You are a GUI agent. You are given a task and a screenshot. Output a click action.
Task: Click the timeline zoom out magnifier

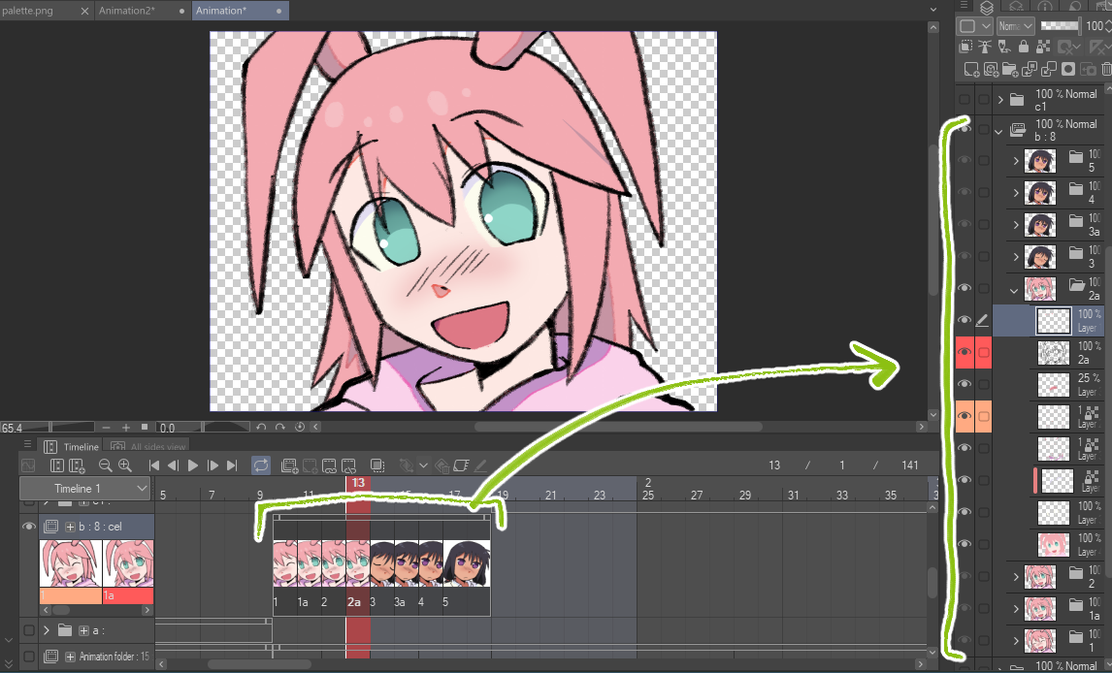(105, 465)
